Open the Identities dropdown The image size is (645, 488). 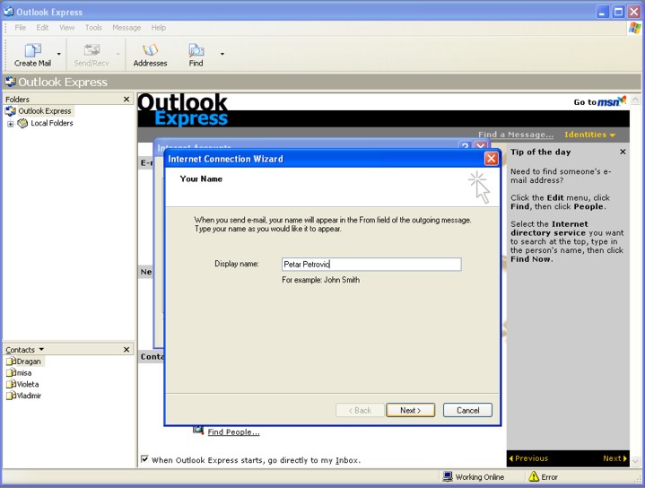[x=590, y=135]
